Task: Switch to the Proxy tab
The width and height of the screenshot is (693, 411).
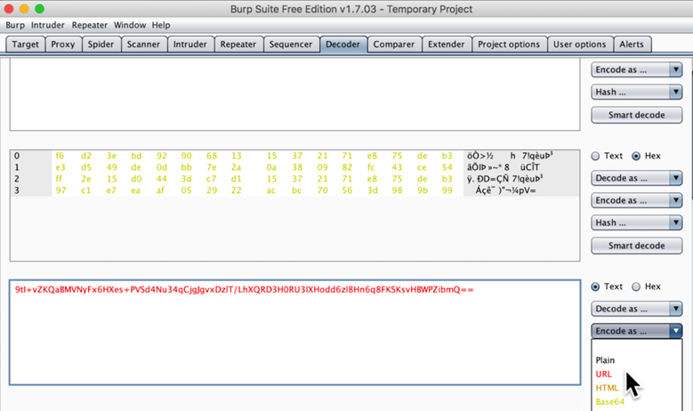Action: pos(63,44)
